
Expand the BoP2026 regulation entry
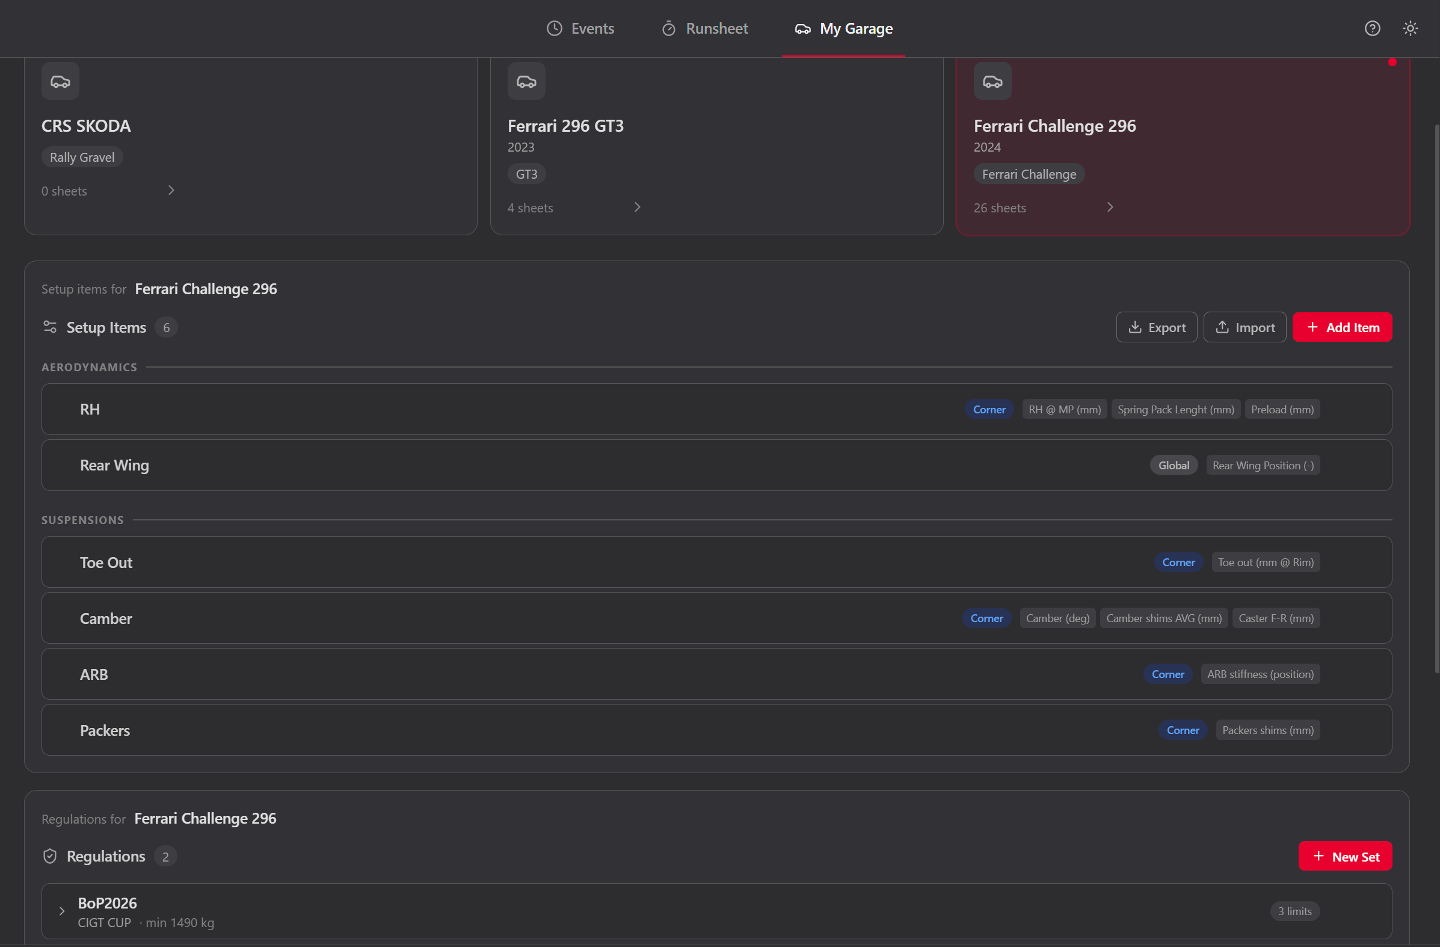(61, 912)
